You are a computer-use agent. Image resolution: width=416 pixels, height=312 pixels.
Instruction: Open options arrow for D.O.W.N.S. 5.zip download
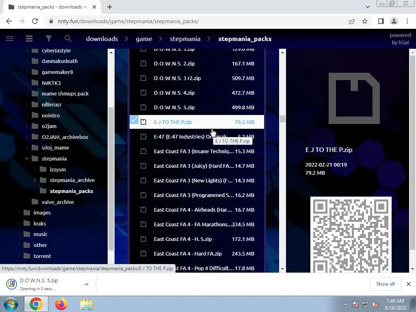[87, 284]
